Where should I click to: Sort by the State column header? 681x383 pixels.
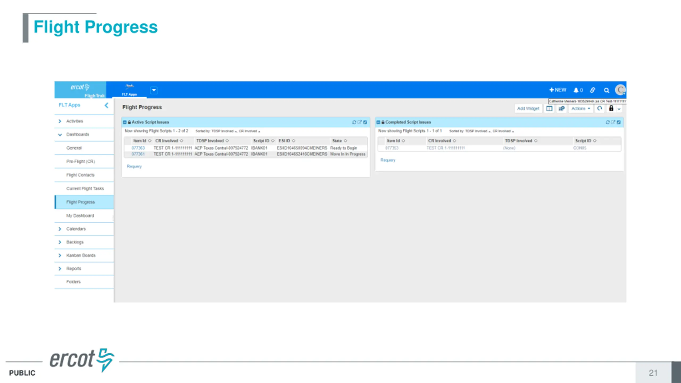pos(339,141)
